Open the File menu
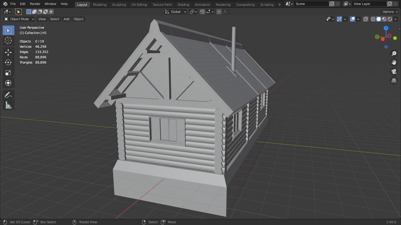The image size is (401, 225). [x=13, y=4]
